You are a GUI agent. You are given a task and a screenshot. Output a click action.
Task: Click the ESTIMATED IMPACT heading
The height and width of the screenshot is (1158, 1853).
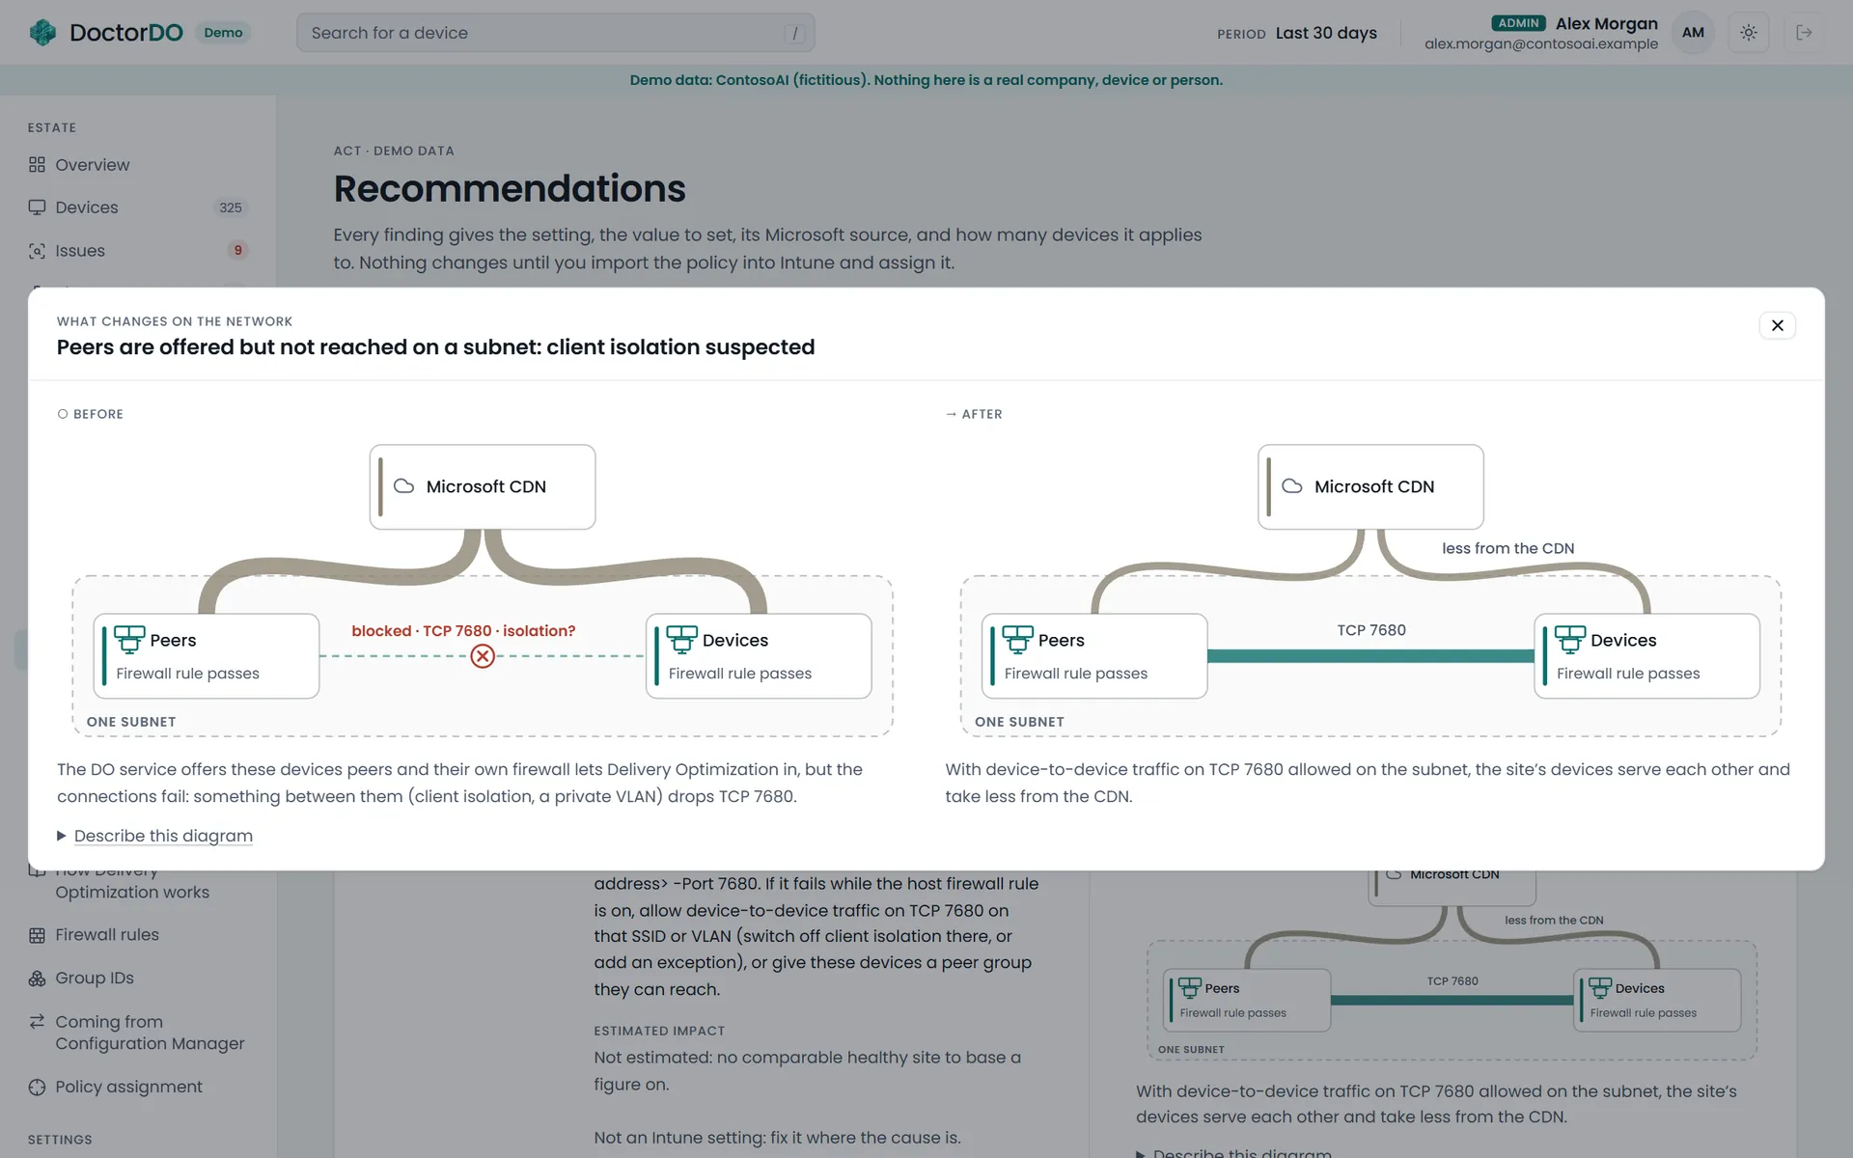(659, 1031)
